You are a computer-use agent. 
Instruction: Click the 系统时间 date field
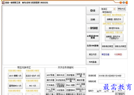tap(111, 76)
